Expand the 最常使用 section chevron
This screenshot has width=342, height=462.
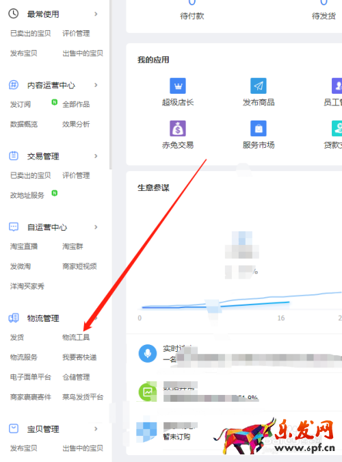click(96, 14)
